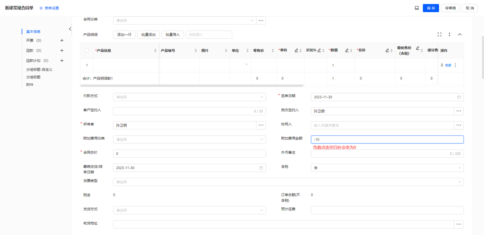Click the edit pencil in the 数量 column header

347,50
